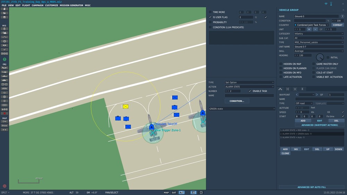Click the units view toggle icon in status bar
Viewport: 347px width, 195px height.
pos(193,193)
